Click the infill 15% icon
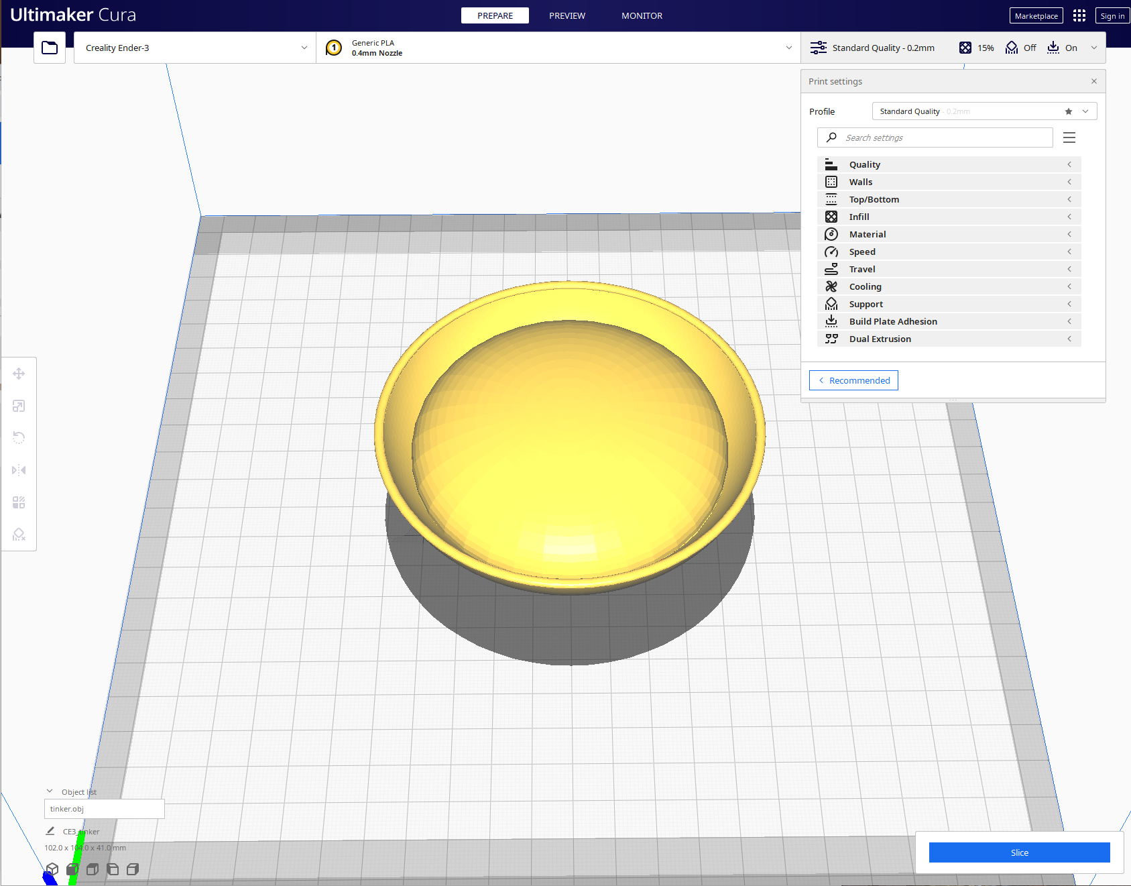The image size is (1131, 886). pos(965,48)
